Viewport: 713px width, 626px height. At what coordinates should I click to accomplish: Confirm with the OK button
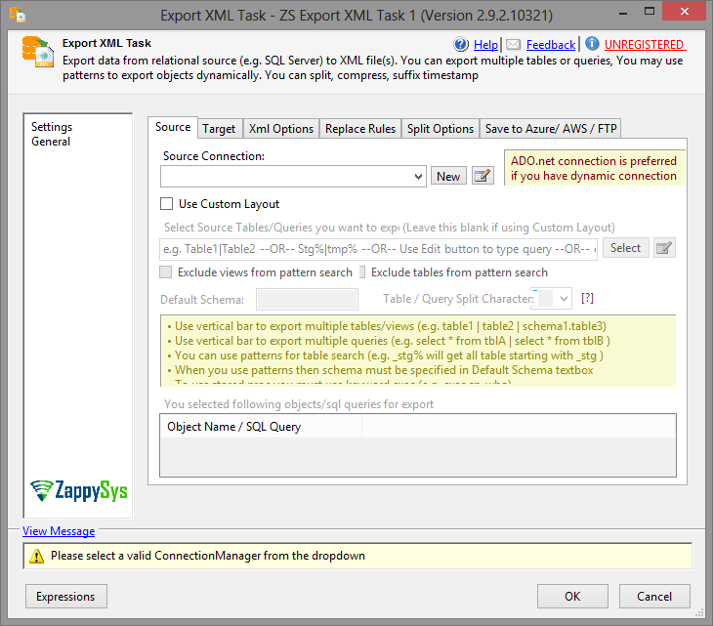(x=572, y=596)
